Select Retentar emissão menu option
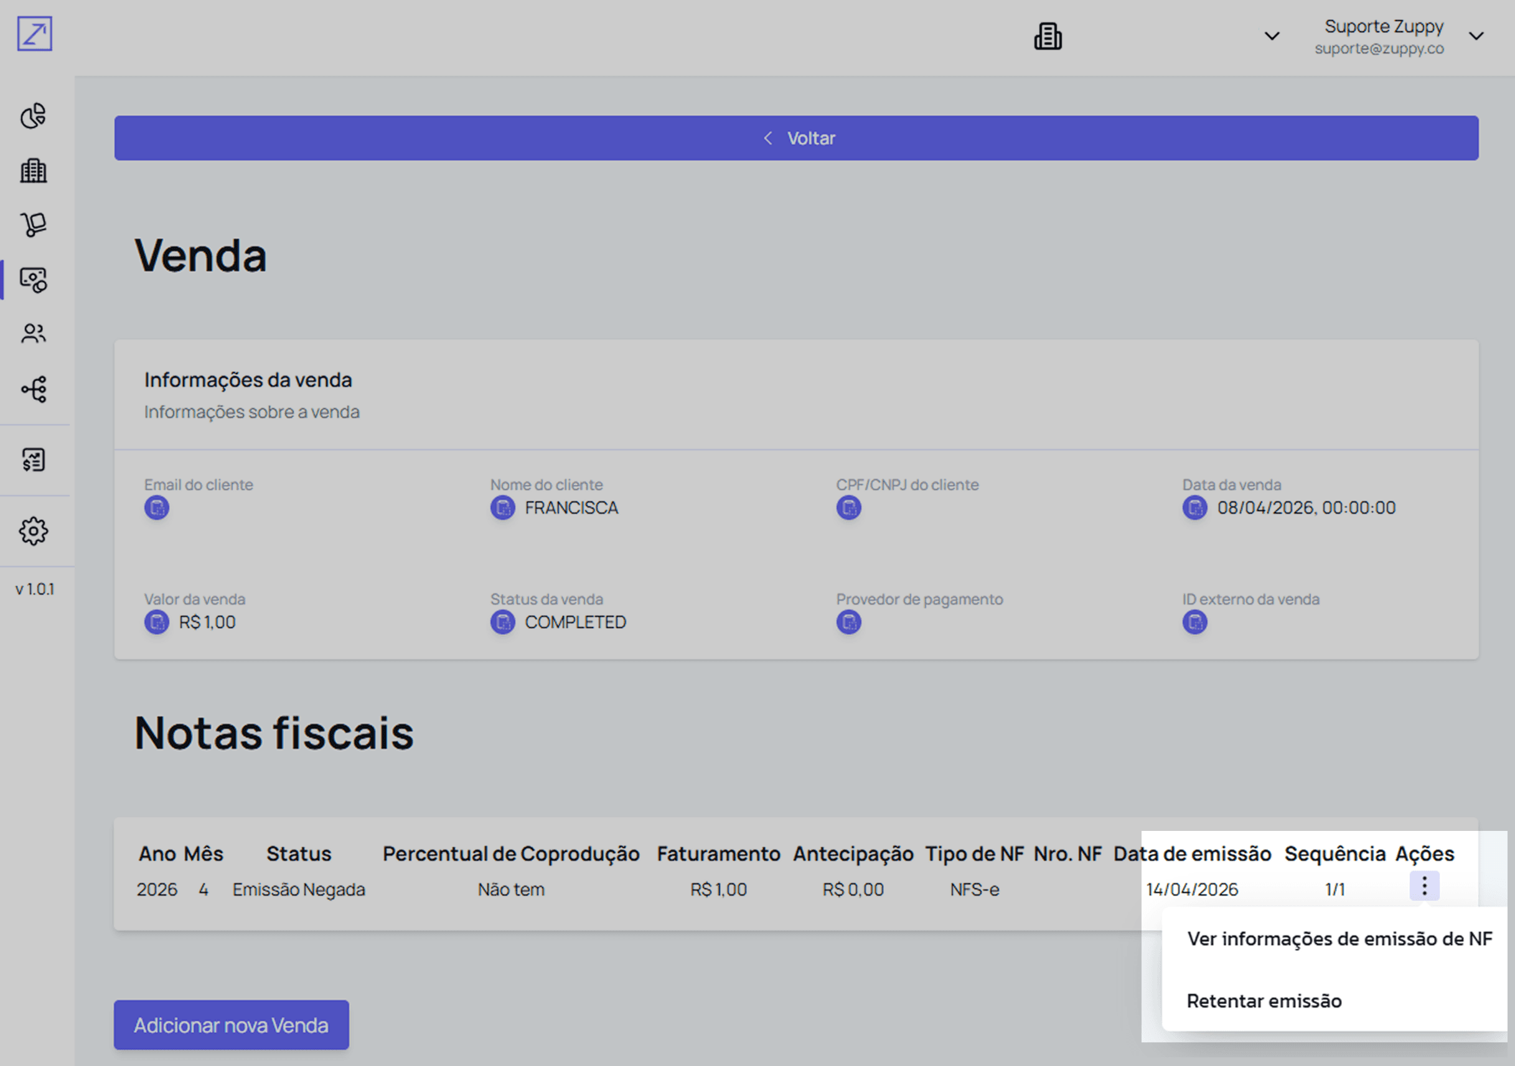1515x1066 pixels. click(1264, 1001)
